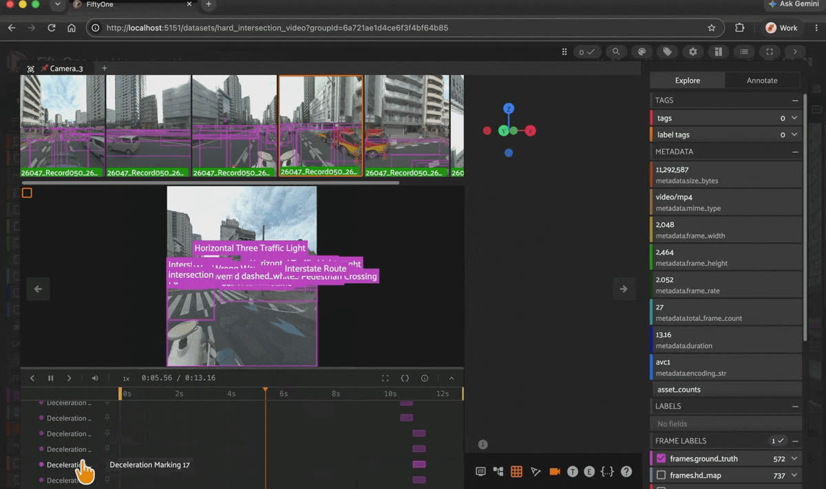The width and height of the screenshot is (826, 489).
Task: Click the orange camera icon in 3D toolbar
Action: point(554,472)
